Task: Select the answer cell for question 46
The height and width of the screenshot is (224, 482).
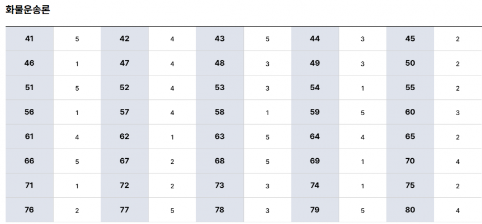Action: point(77,64)
